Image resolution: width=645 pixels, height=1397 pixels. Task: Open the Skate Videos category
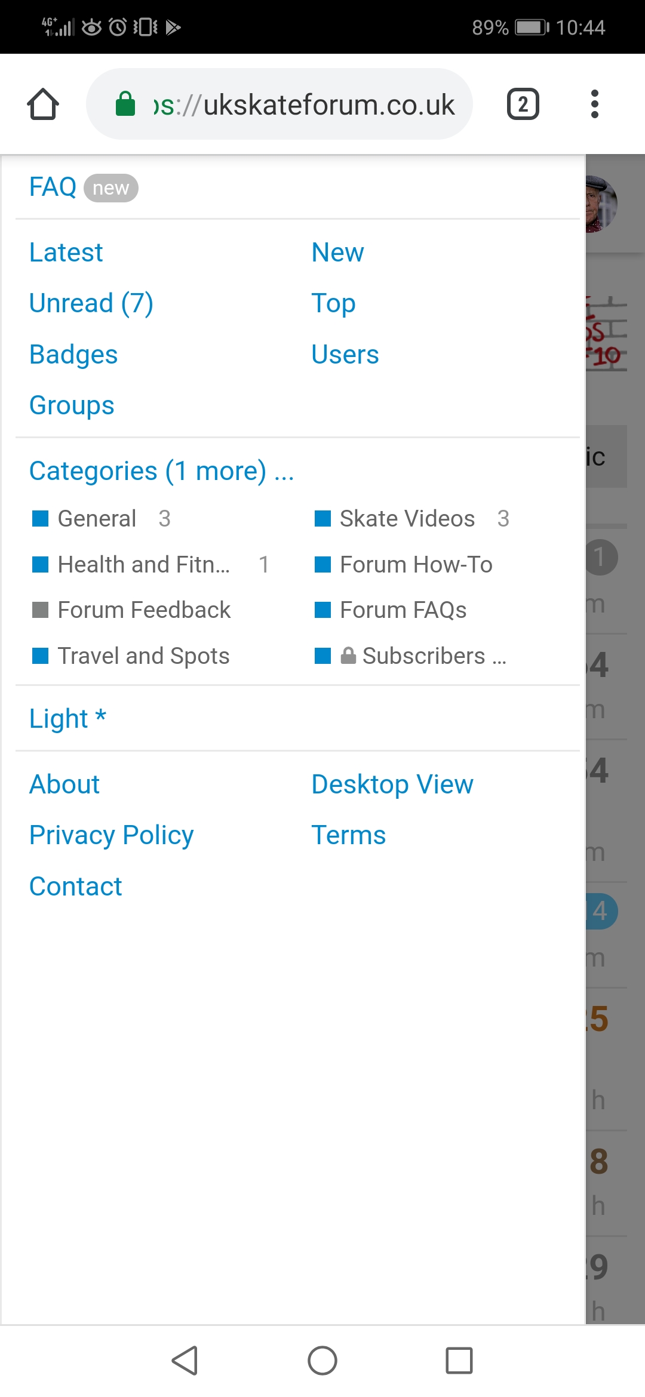coord(407,519)
